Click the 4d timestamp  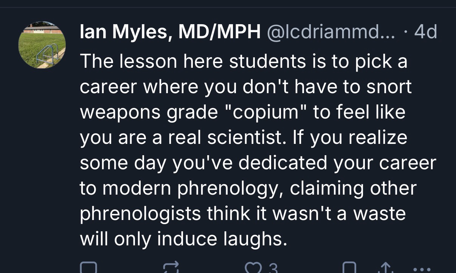[x=426, y=33]
